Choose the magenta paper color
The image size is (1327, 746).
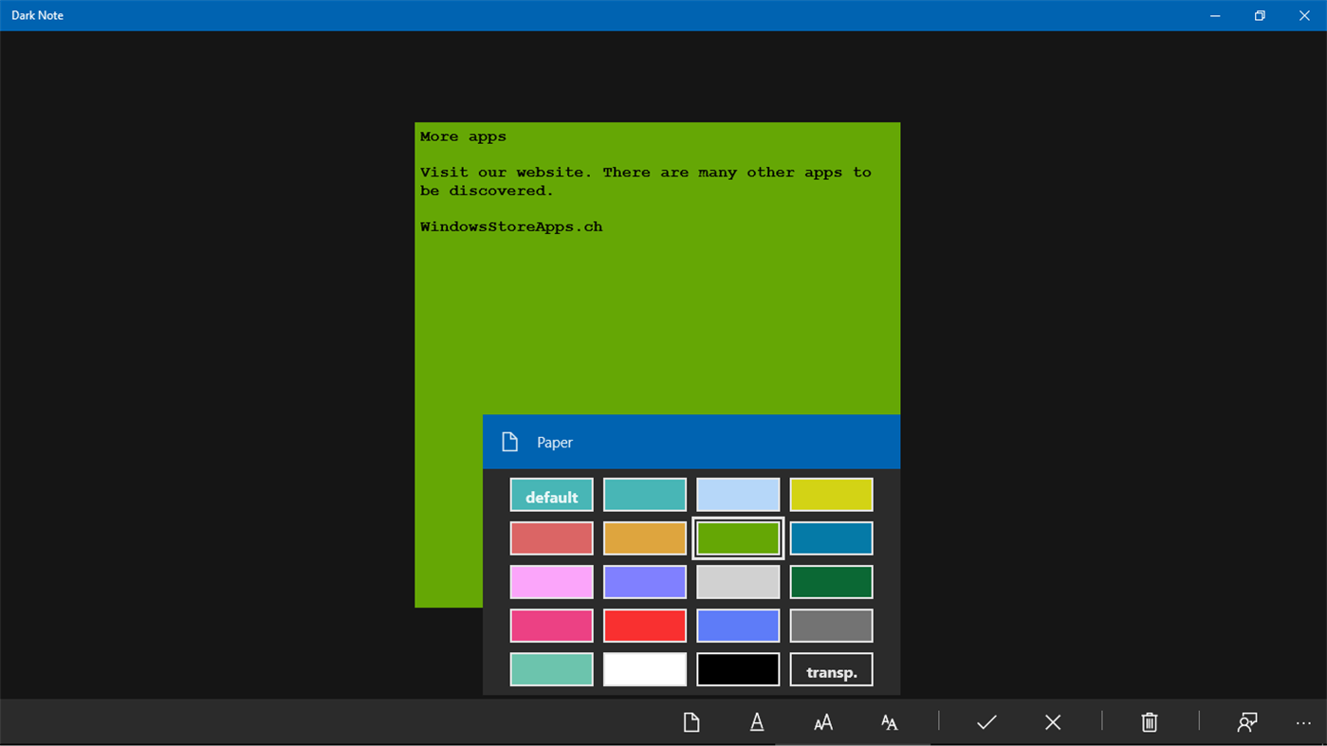551,625
